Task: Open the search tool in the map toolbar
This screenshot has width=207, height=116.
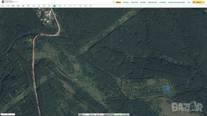Action: 3,6
